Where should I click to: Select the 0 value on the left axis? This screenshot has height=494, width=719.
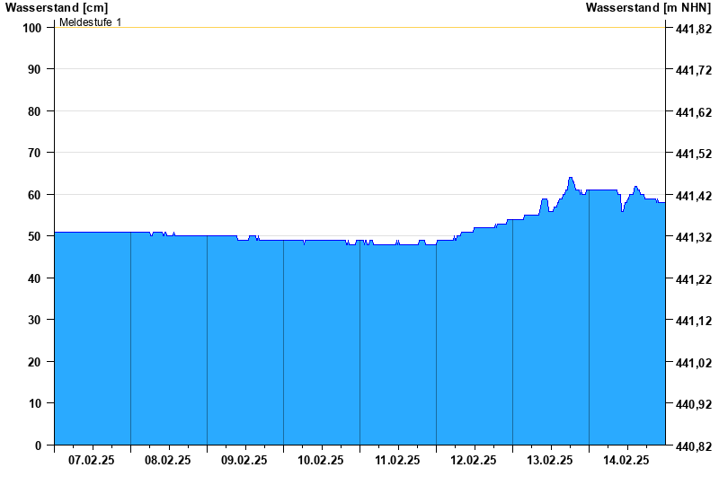(x=39, y=445)
